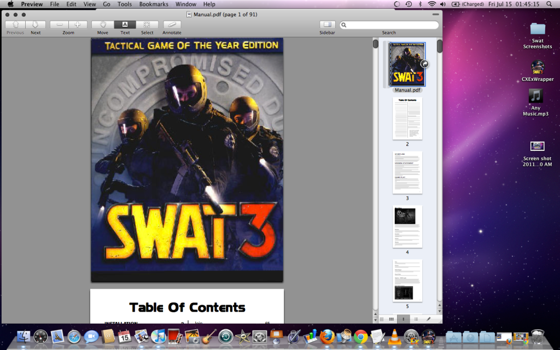Image resolution: width=560 pixels, height=350 pixels.
Task: Select the Manual.pdf cover page thumbnail
Action: coord(407,65)
